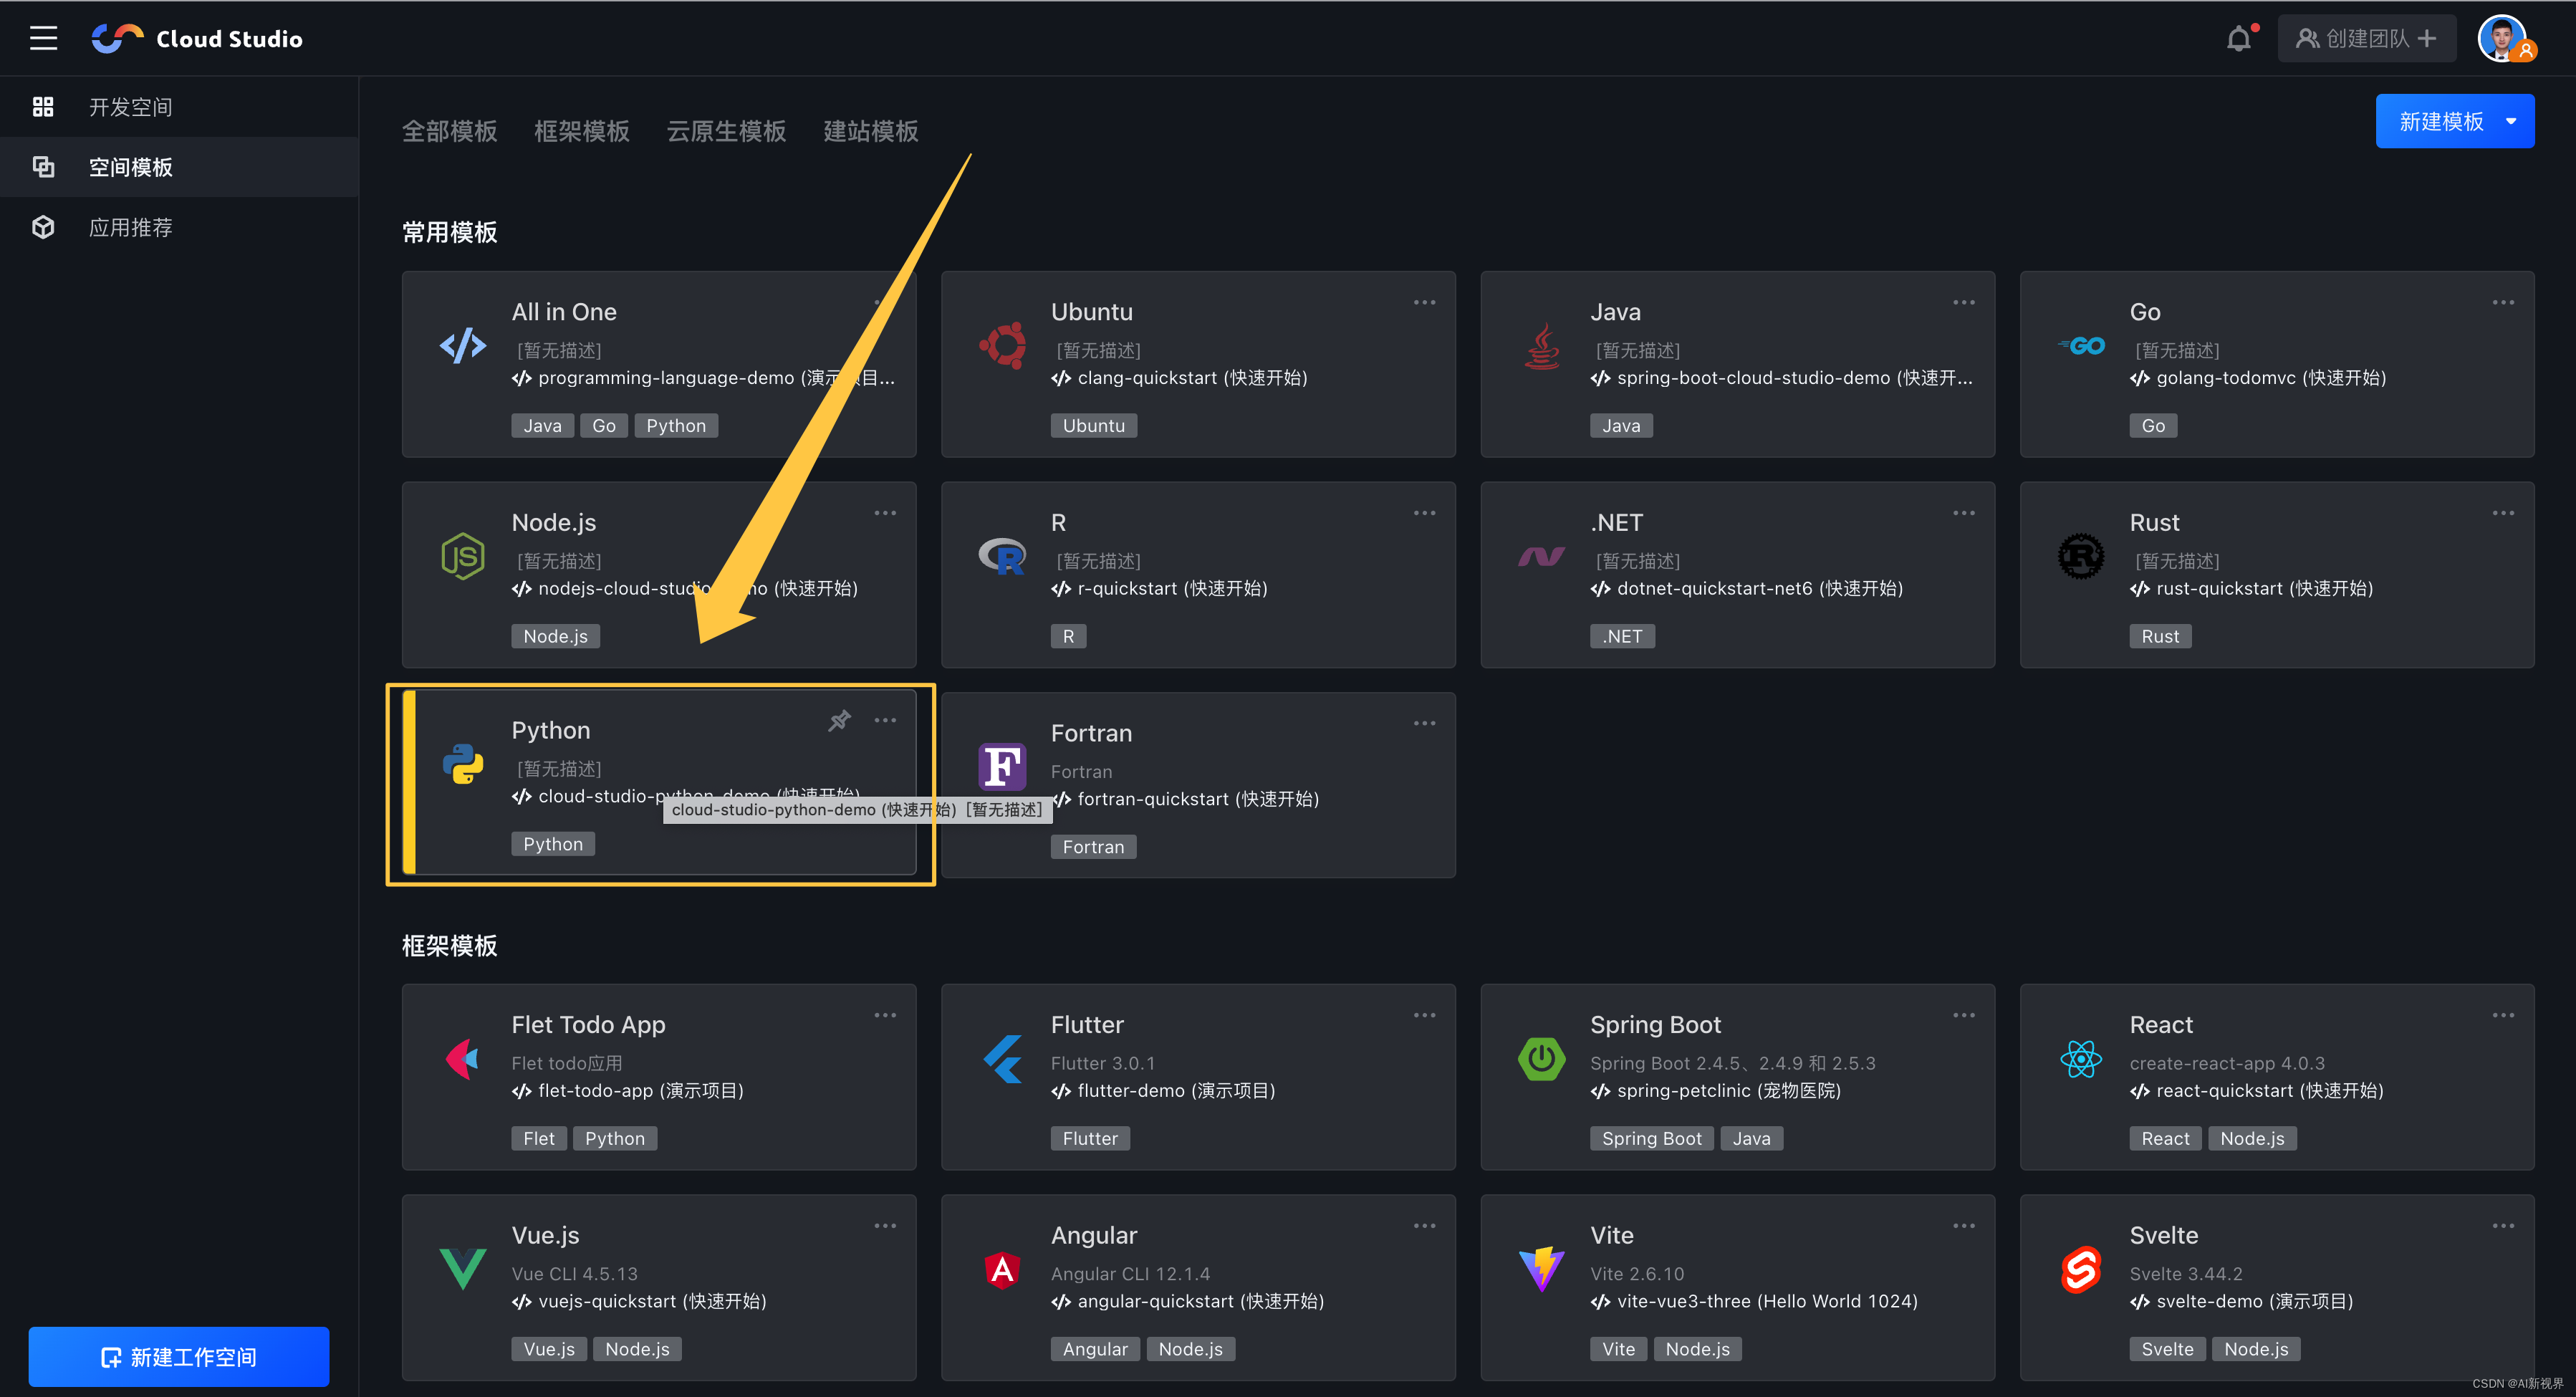Open the user avatar profile

point(2503,39)
